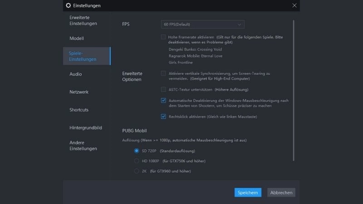The image size is (363, 204).
Task: Click the 'PUBG Mobil' heading
Action: tap(134, 131)
